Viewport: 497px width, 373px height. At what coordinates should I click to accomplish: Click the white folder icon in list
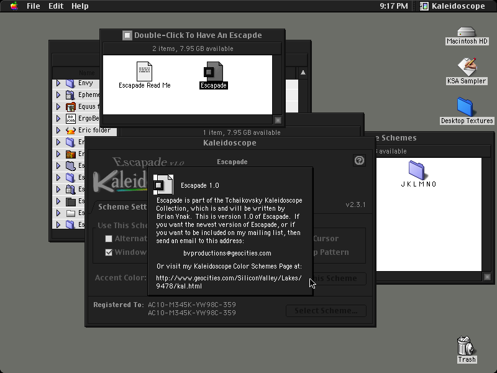click(70, 213)
